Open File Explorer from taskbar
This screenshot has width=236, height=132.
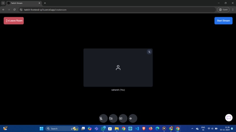(x=117, y=129)
